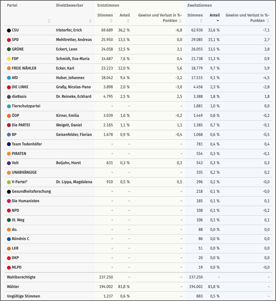Screen dimensions: 276x301
Task: Reverse the active Zweitstimmen Anteil sort arrow
Action: [x=218, y=21]
